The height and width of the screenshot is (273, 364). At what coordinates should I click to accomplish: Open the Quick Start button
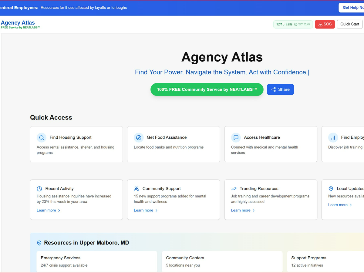350,24
